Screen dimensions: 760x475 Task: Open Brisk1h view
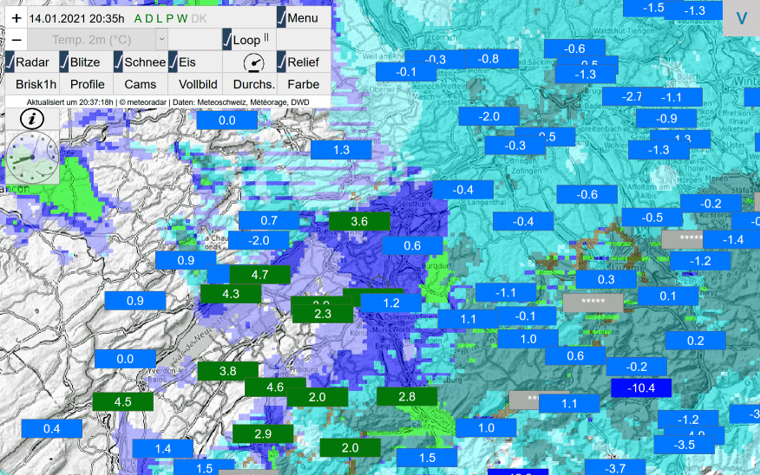(36, 84)
